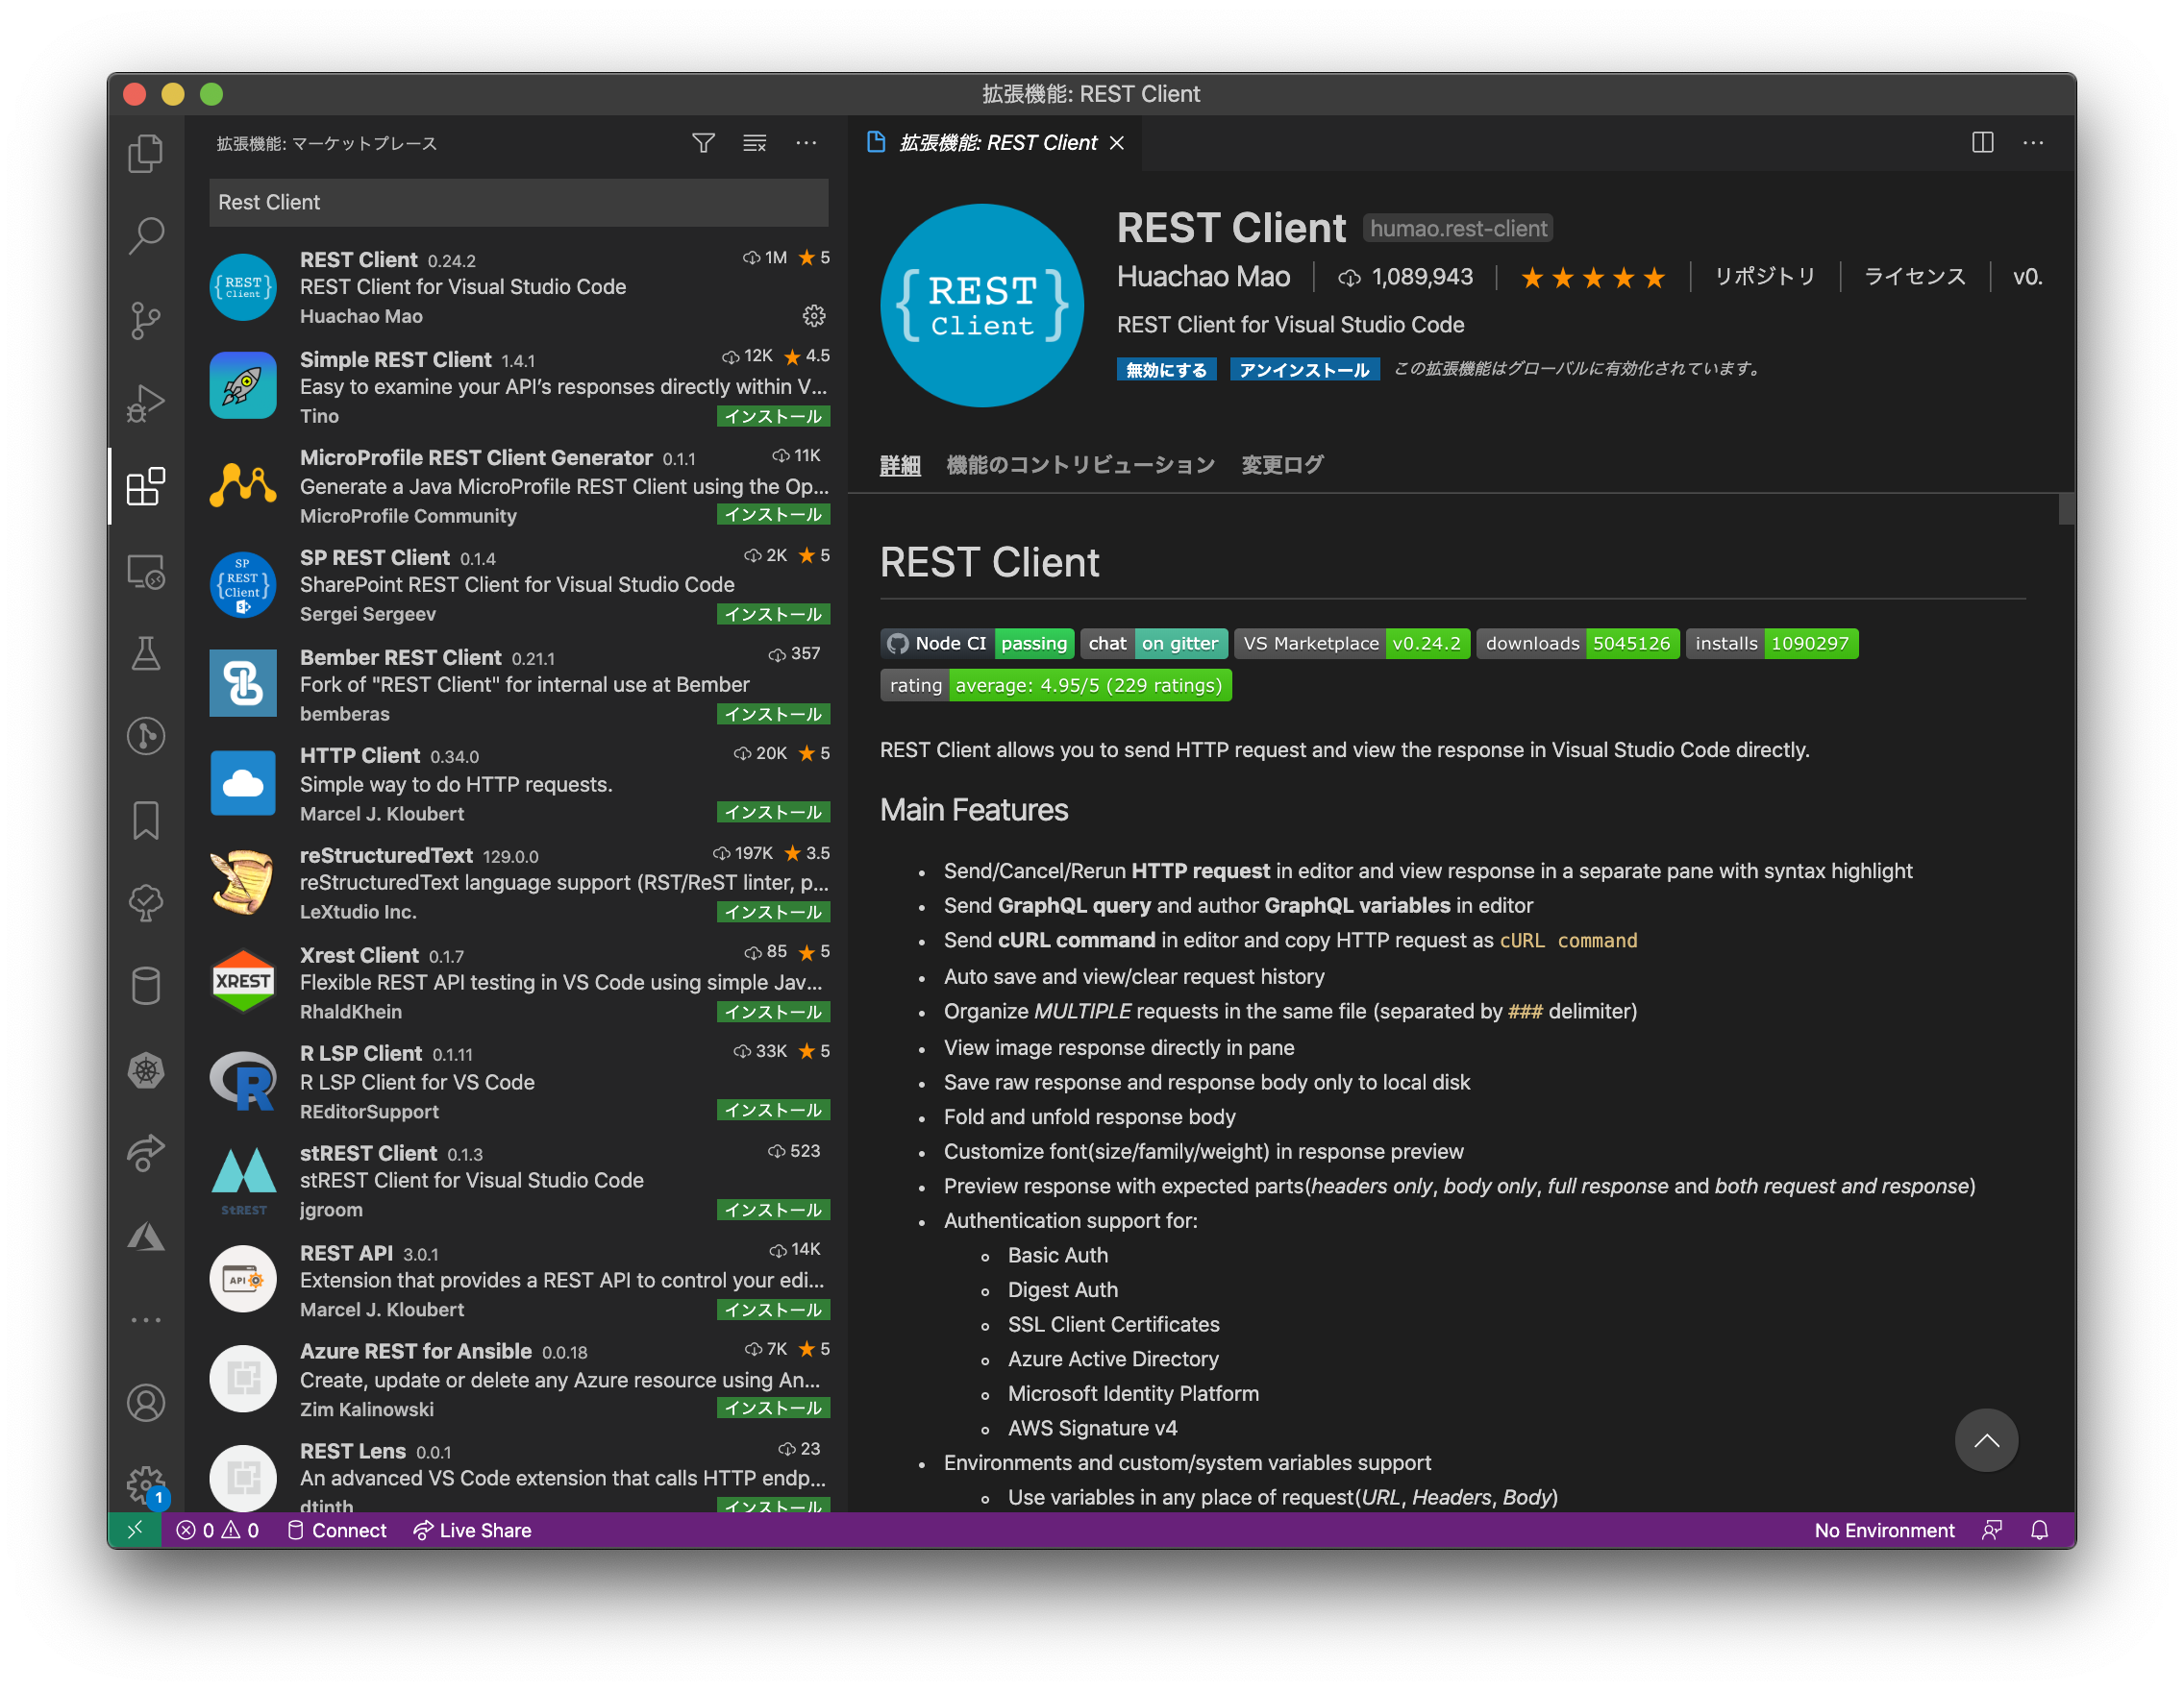Open the Explorer view in activity bar

click(x=146, y=153)
